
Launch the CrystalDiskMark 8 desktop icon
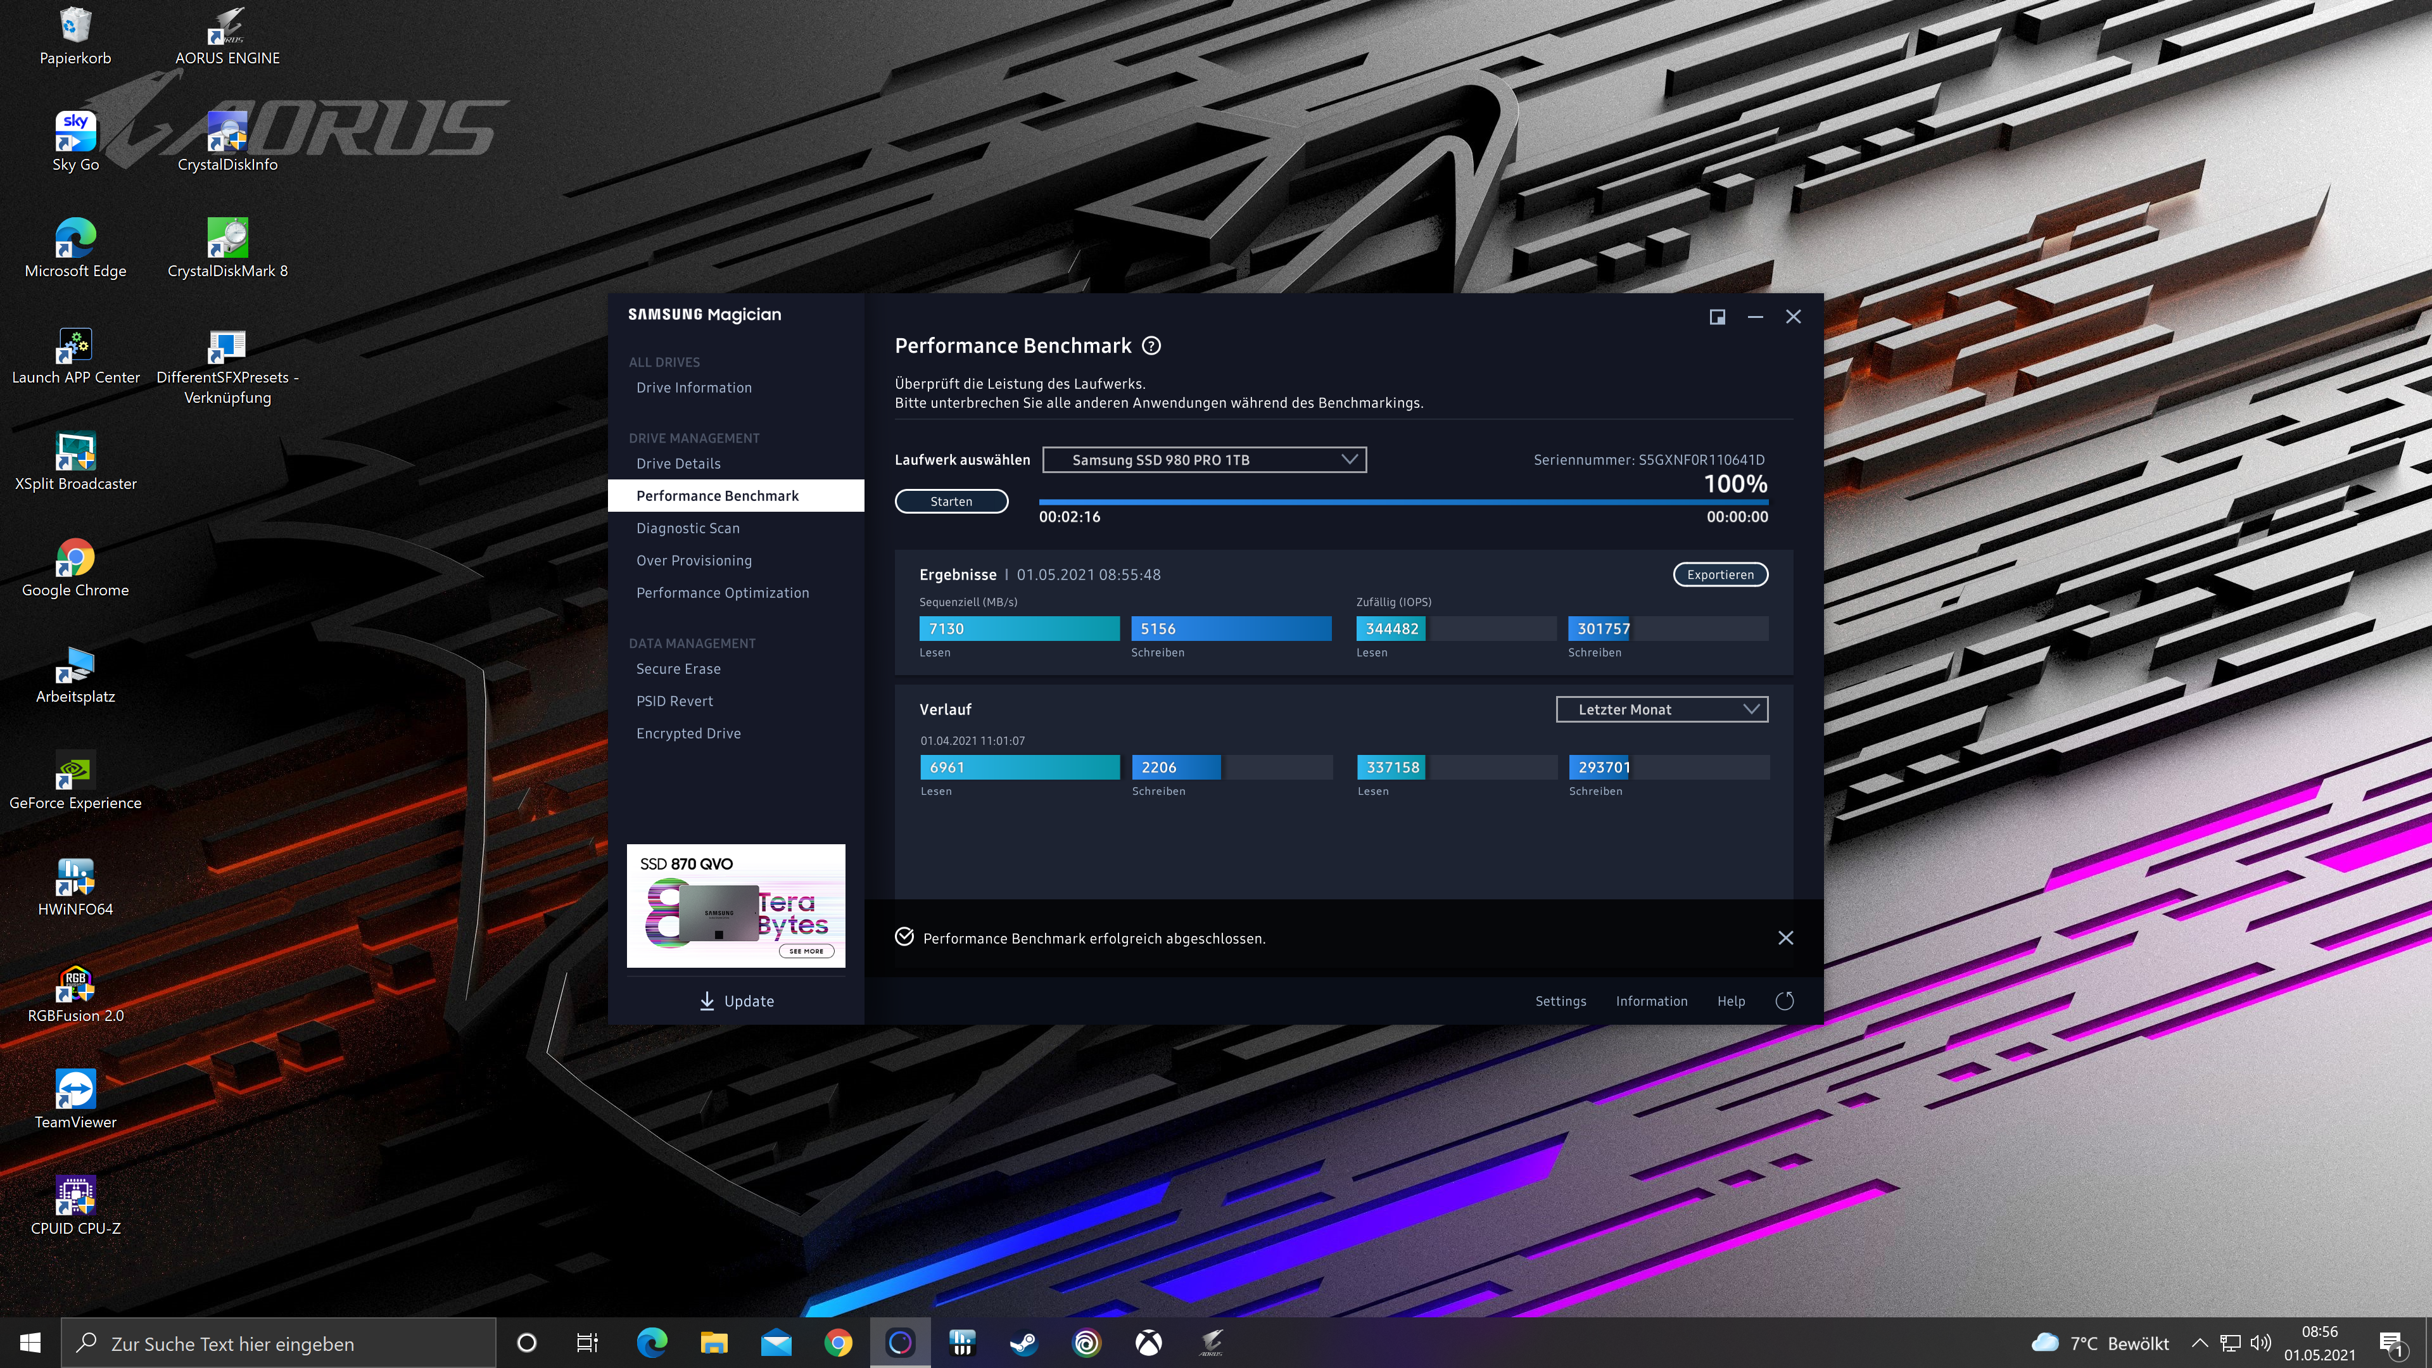pos(227,250)
